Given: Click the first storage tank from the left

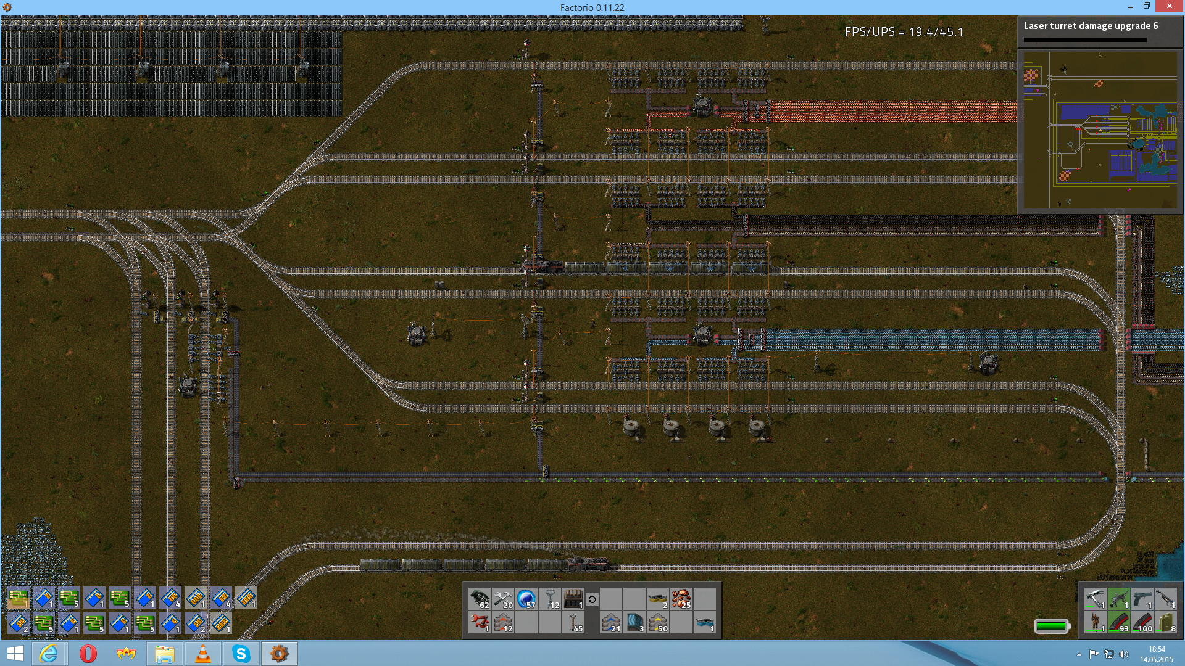Looking at the screenshot, I should click(631, 426).
